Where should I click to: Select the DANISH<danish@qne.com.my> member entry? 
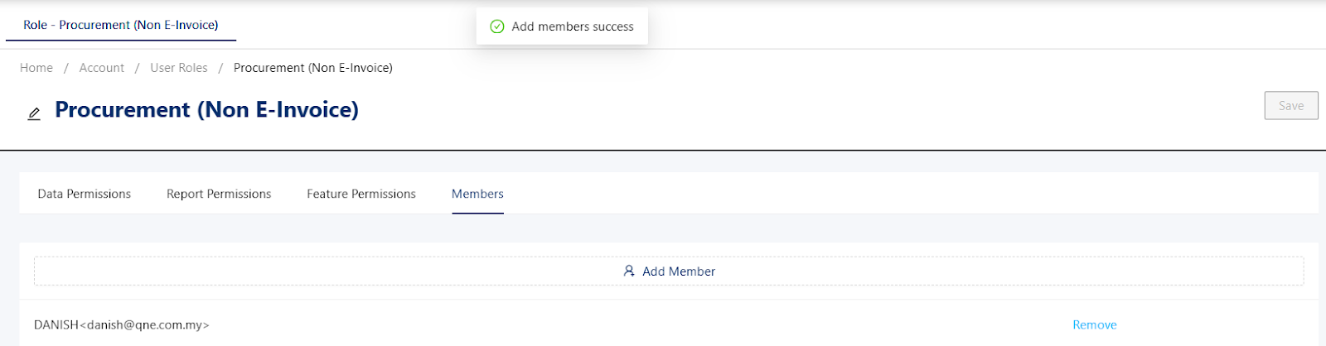(122, 324)
